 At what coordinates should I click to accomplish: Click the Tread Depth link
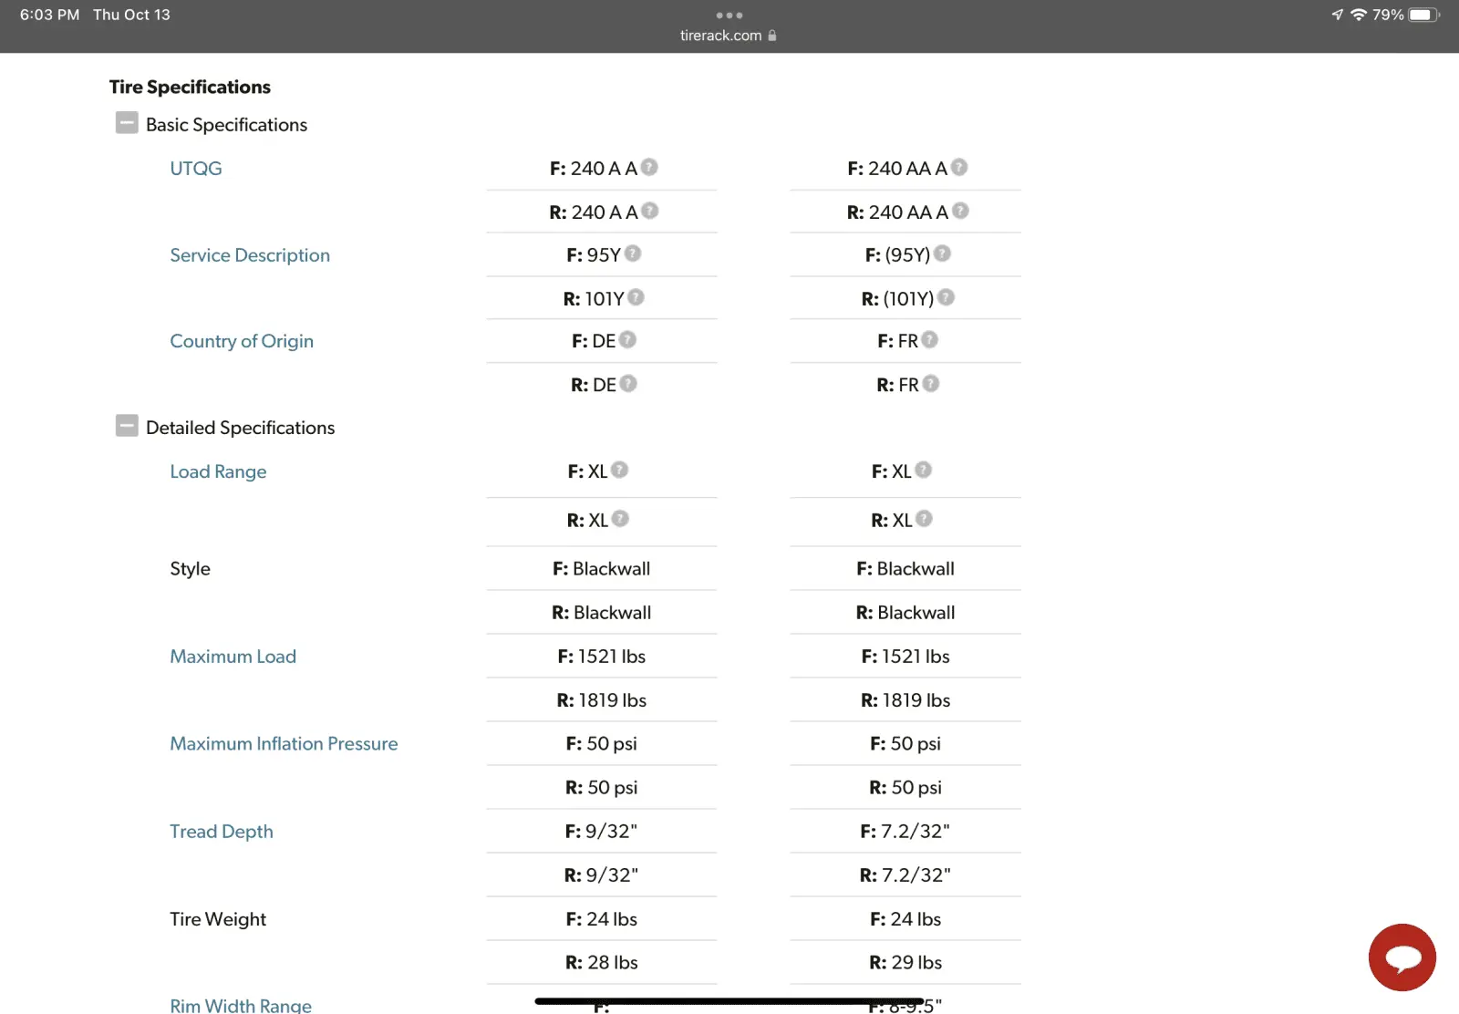click(x=221, y=832)
